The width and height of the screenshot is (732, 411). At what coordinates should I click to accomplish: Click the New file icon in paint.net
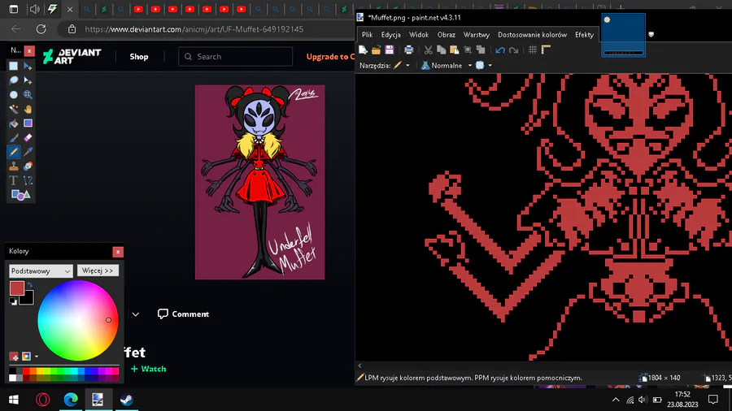coord(363,50)
